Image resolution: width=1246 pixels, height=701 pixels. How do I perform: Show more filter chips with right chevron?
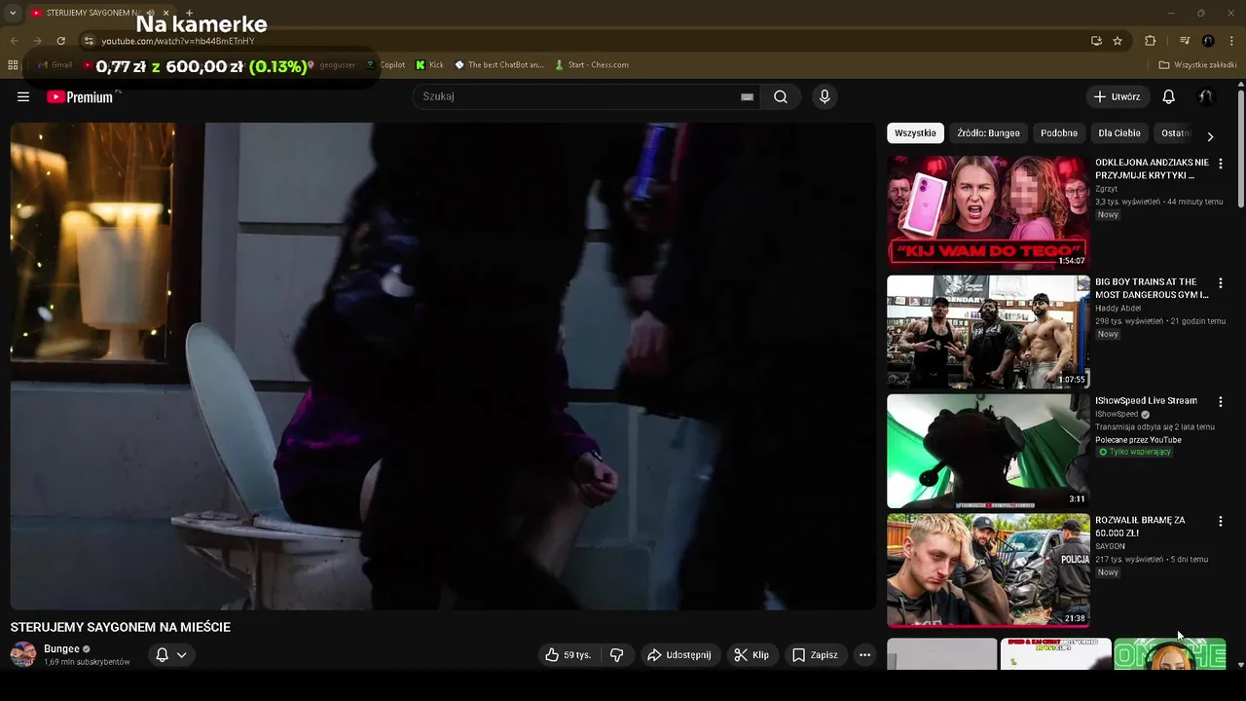point(1210,137)
